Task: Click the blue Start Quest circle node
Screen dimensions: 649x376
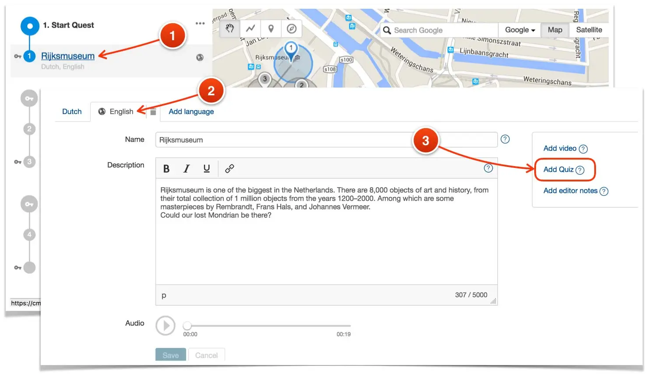Action: (30, 26)
